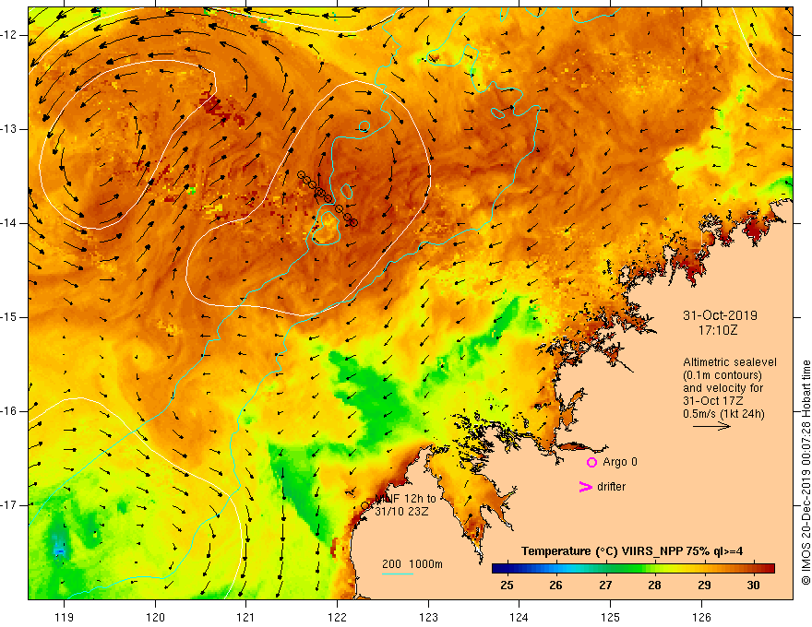Click the 31-Oct 17Z text line
812x627 pixels.
click(x=713, y=401)
